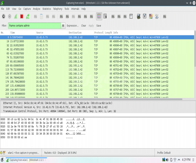Save the capture file toolbar icon
Image resolution: width=196 pixels, height=163 pixels.
pyautogui.click(x=41, y=16)
